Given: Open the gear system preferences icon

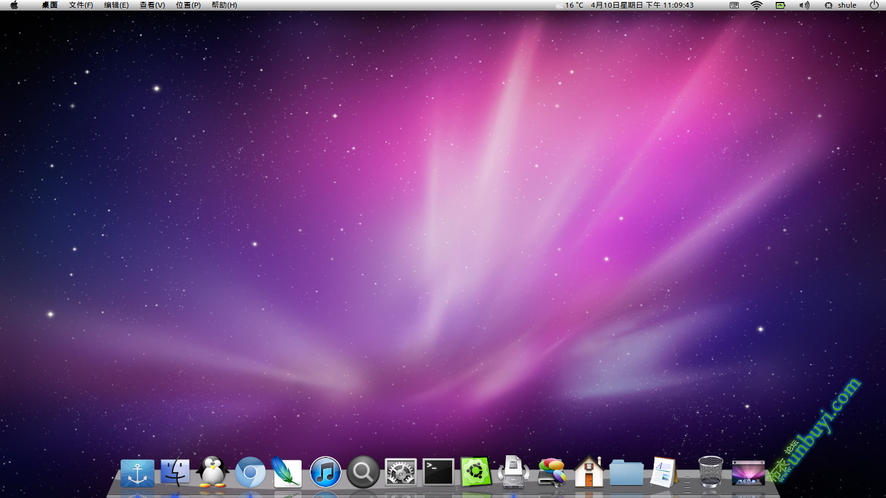Looking at the screenshot, I should pyautogui.click(x=401, y=473).
